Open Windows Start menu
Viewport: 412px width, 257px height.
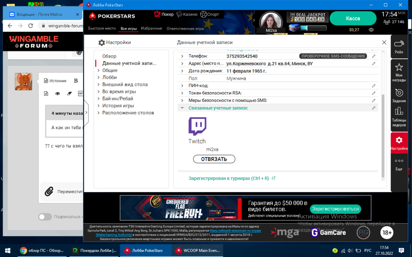(7, 250)
